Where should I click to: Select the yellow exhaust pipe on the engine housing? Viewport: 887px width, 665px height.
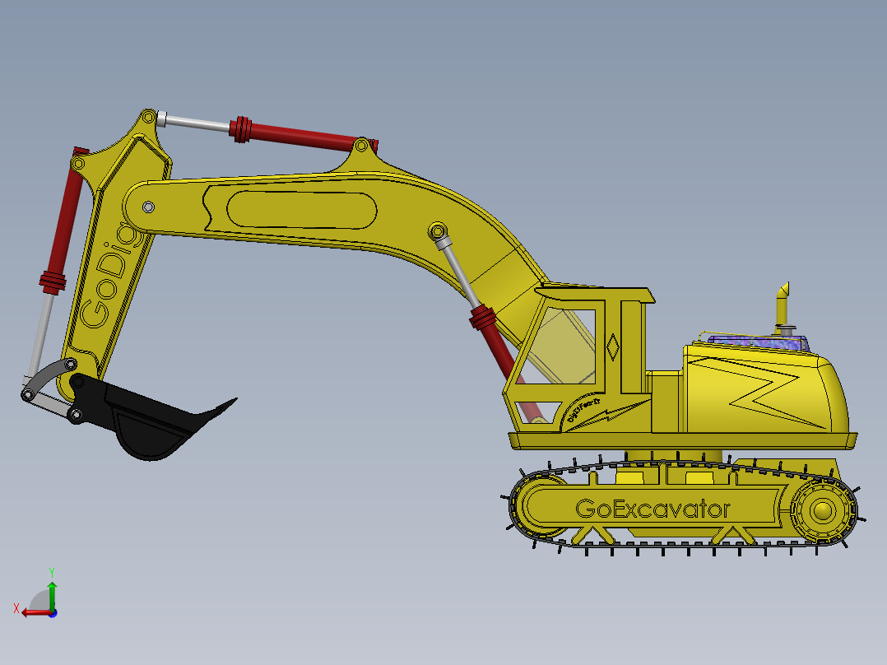(x=783, y=308)
